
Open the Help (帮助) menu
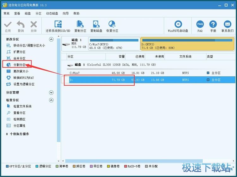(x=76, y=14)
